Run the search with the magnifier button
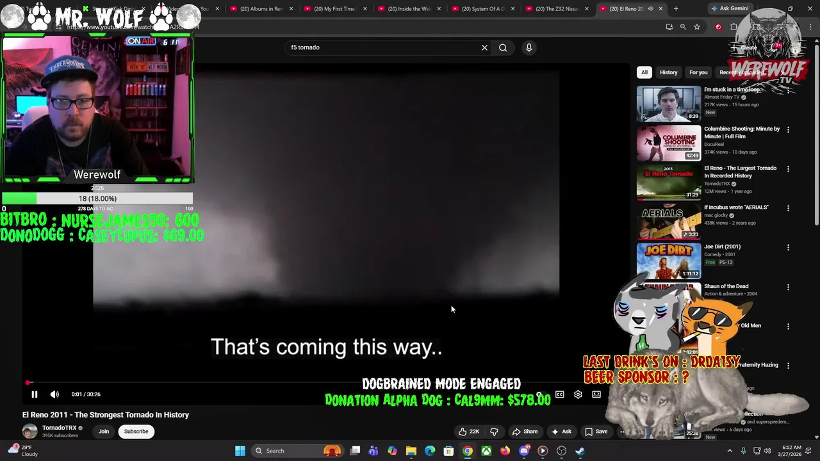The height and width of the screenshot is (461, 820). point(503,47)
